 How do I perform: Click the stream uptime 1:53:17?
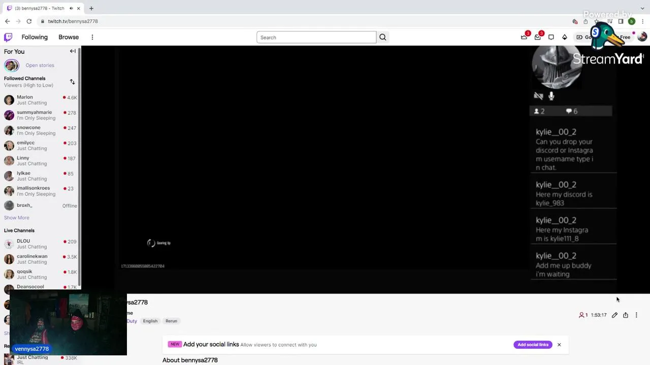coord(599,315)
